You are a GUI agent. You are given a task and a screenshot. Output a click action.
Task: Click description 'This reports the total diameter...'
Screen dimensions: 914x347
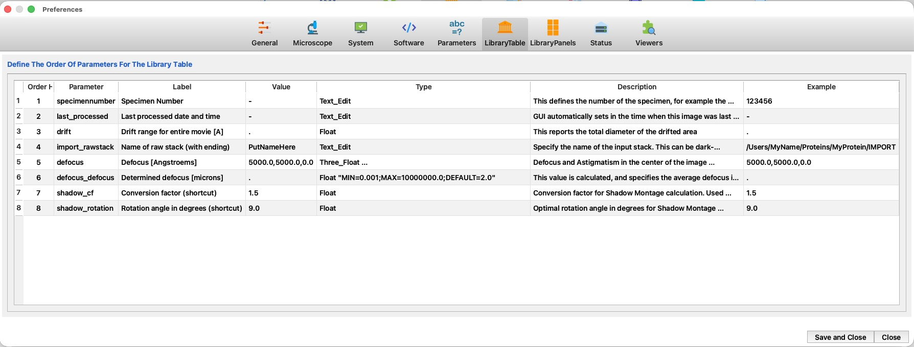[x=637, y=132]
